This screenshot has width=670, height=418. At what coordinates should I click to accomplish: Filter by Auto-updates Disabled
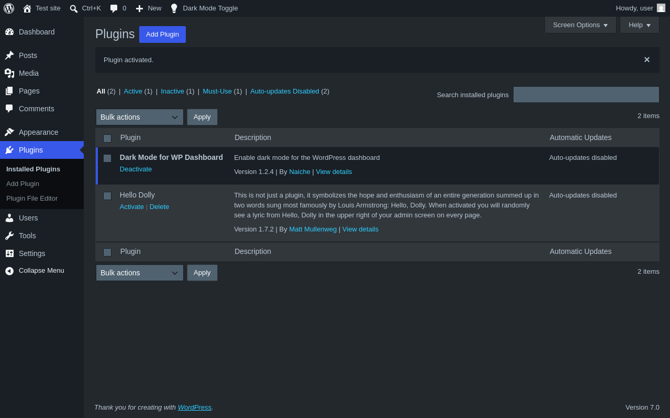click(x=285, y=91)
